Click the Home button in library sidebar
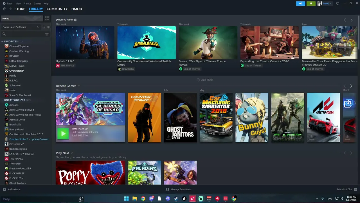 (x=22, y=18)
